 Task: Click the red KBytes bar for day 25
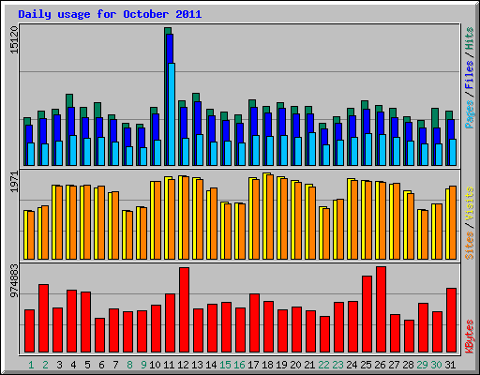coord(367,314)
